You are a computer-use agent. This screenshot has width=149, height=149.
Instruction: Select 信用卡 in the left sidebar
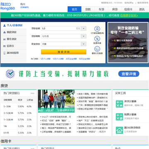(13, 46)
